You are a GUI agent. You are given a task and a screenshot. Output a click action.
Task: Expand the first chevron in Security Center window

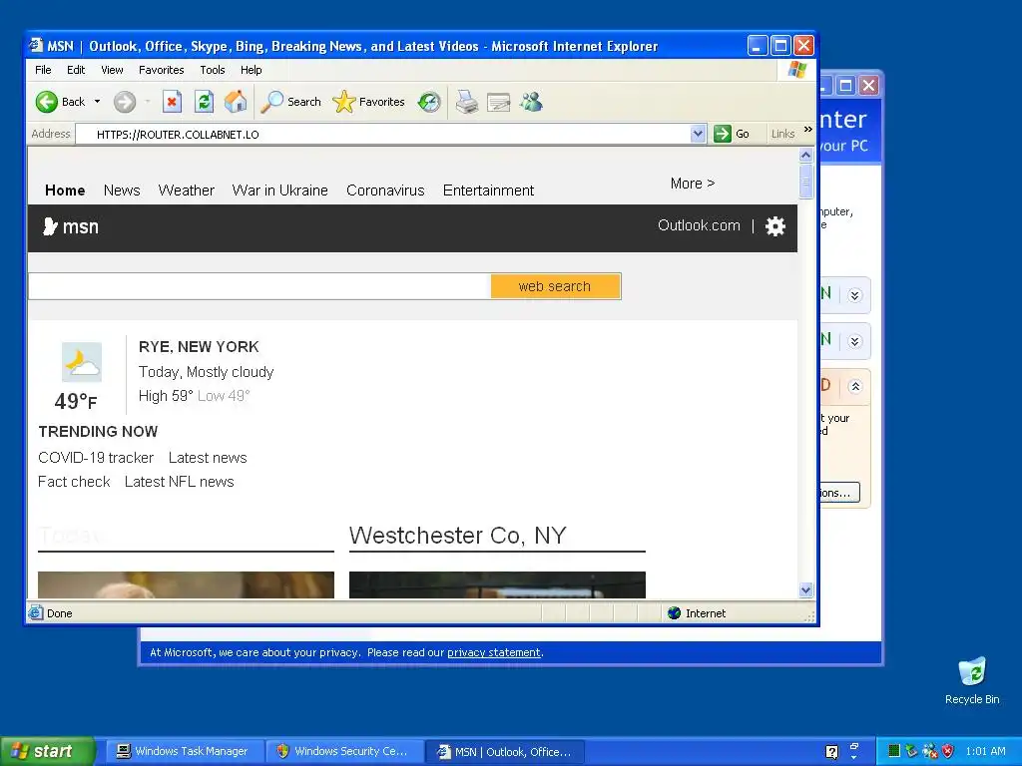tap(854, 295)
